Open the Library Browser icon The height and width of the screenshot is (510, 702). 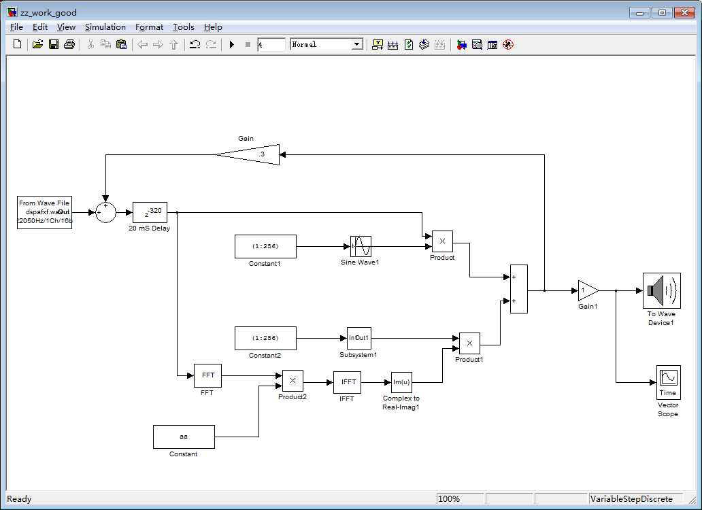[x=461, y=44]
